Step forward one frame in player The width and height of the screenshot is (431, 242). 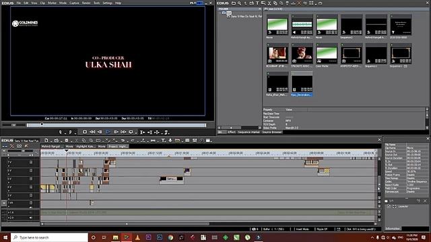(x=116, y=132)
